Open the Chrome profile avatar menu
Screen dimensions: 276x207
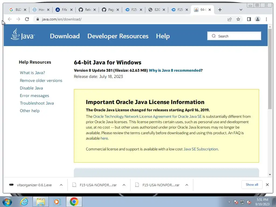(x=257, y=19)
